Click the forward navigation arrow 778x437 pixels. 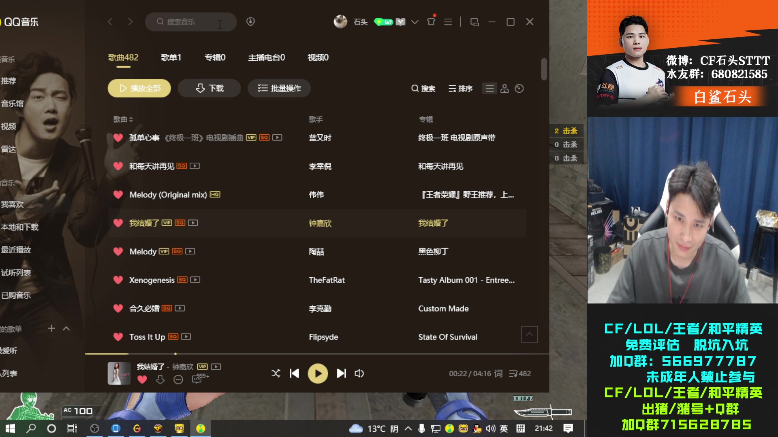tap(130, 22)
